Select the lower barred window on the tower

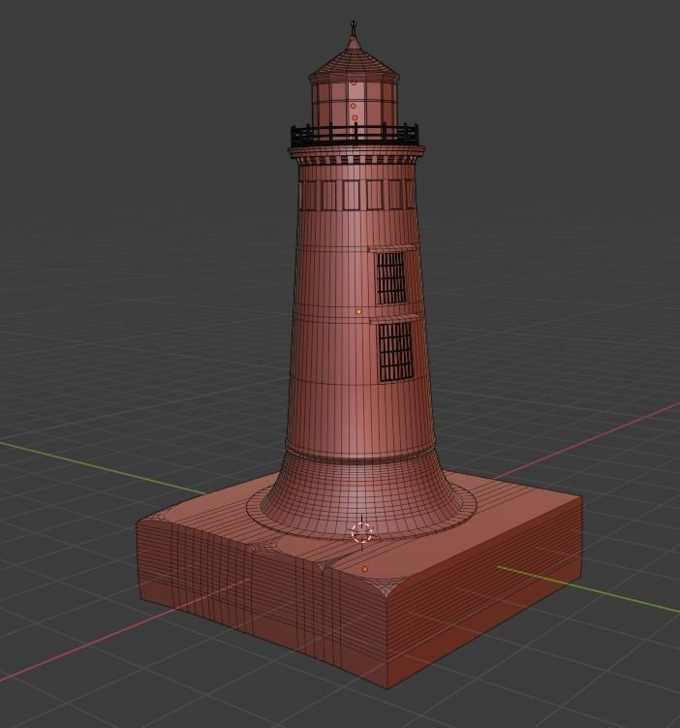[395, 353]
